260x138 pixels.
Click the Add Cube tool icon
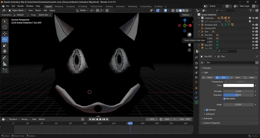click(5, 70)
